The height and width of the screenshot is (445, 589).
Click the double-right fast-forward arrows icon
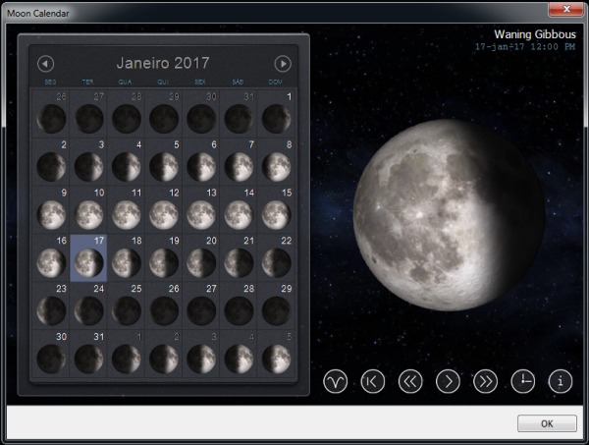pyautogui.click(x=485, y=382)
